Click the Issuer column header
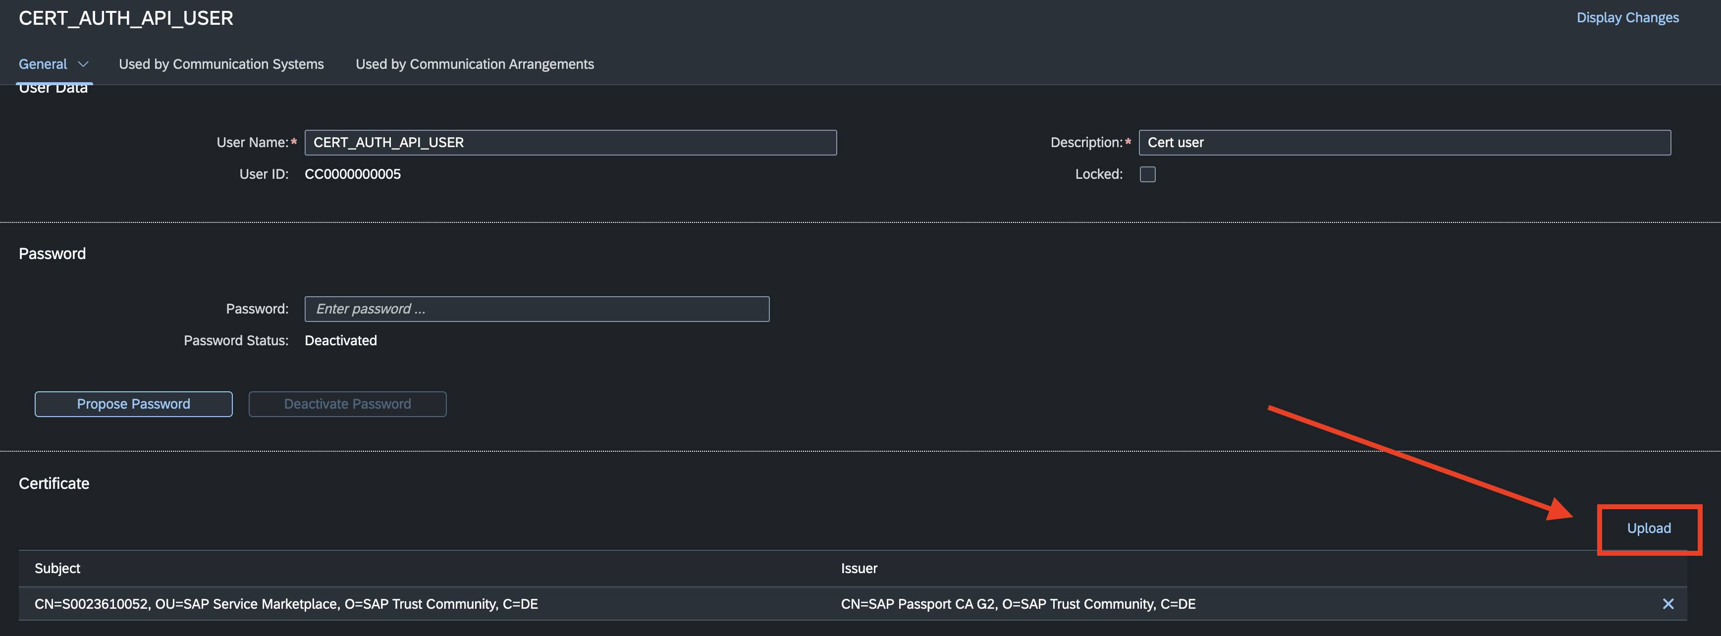 [x=859, y=568]
